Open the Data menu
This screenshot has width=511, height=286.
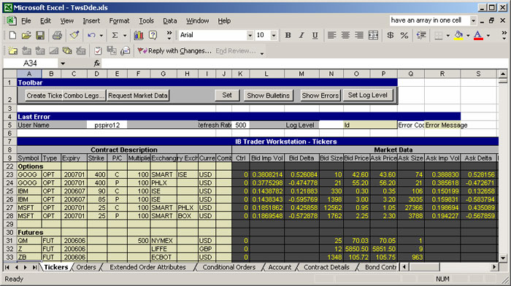tap(170, 21)
